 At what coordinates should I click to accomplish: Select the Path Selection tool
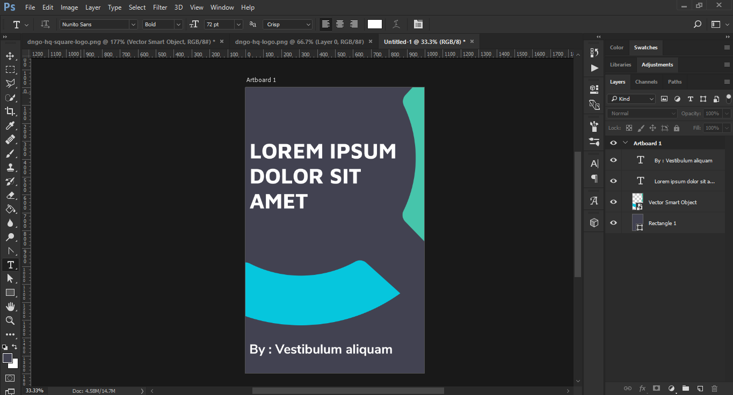(10, 279)
